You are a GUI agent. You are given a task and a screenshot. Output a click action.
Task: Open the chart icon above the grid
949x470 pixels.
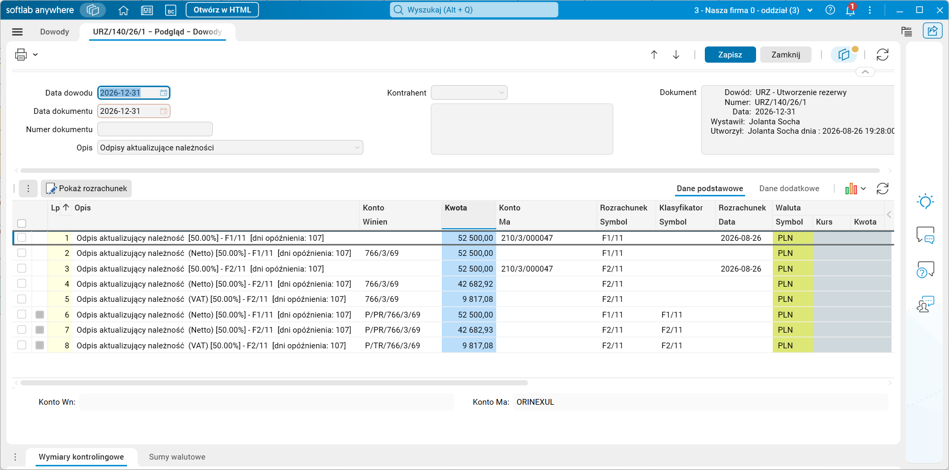tap(851, 189)
